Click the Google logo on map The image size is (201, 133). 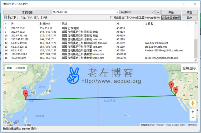[11, 123]
